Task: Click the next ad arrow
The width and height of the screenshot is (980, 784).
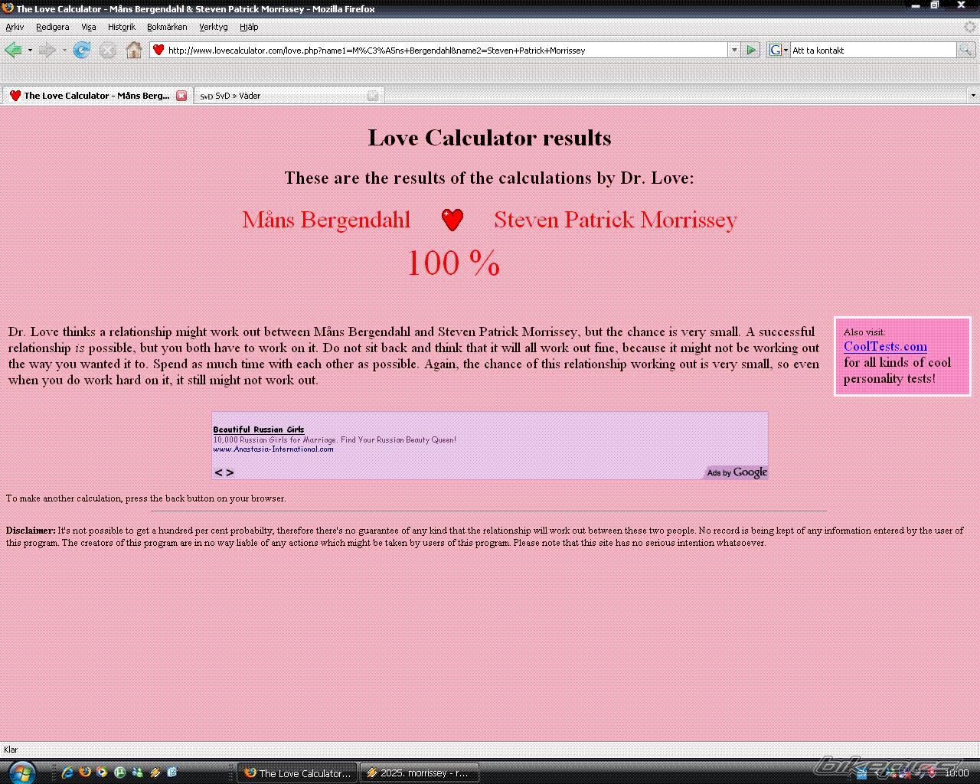Action: pyautogui.click(x=230, y=472)
